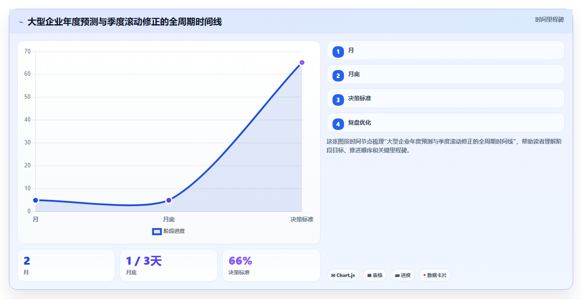Click the 阶段进度 legend label
The height and width of the screenshot is (299, 582).
(174, 231)
